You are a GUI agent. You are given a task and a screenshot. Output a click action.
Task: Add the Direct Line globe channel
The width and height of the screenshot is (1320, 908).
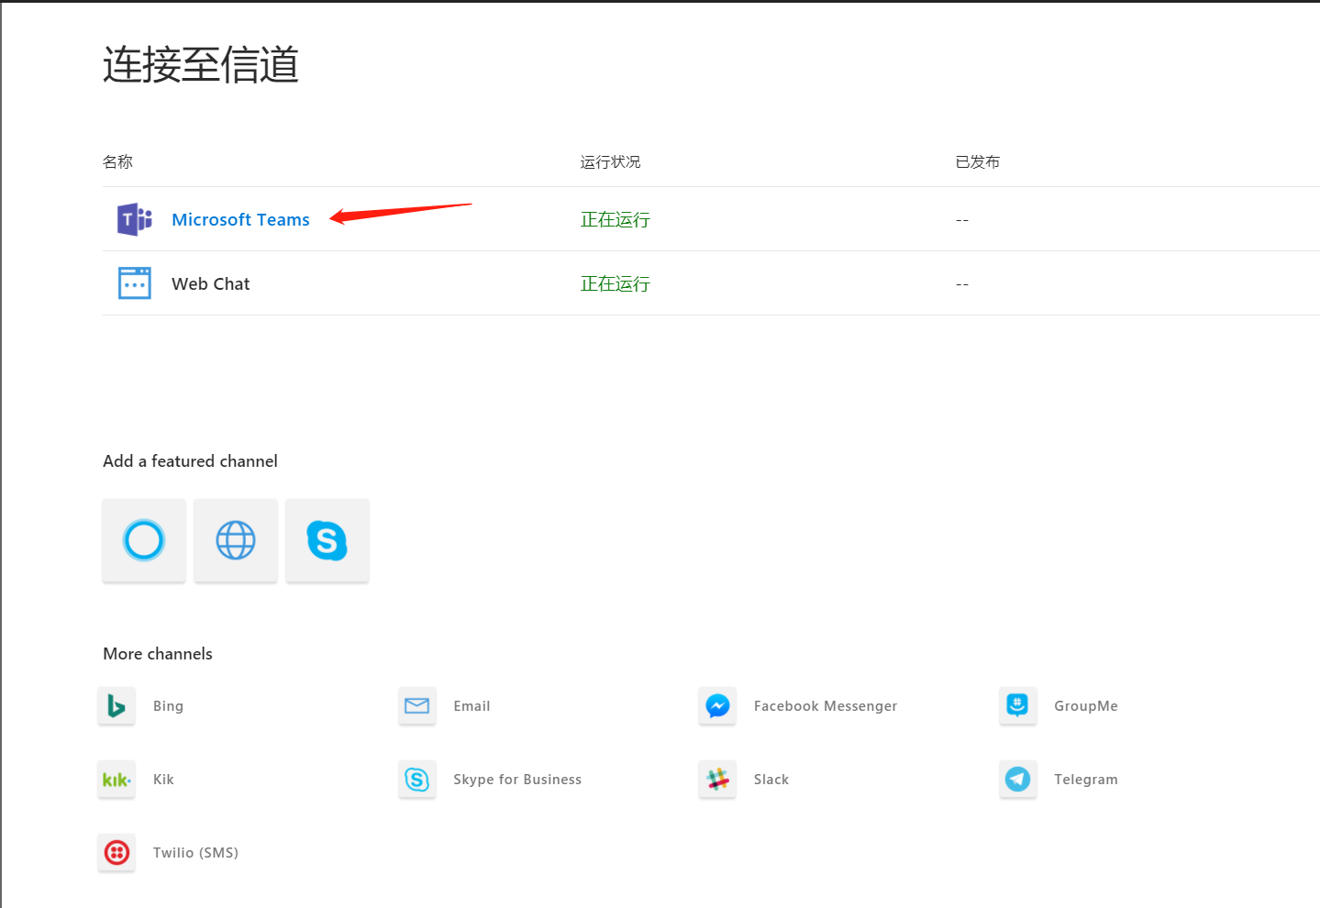(x=235, y=540)
